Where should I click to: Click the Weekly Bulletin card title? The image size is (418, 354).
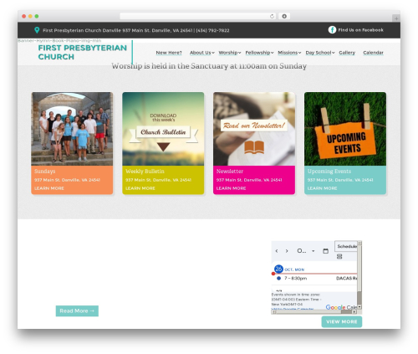click(145, 172)
